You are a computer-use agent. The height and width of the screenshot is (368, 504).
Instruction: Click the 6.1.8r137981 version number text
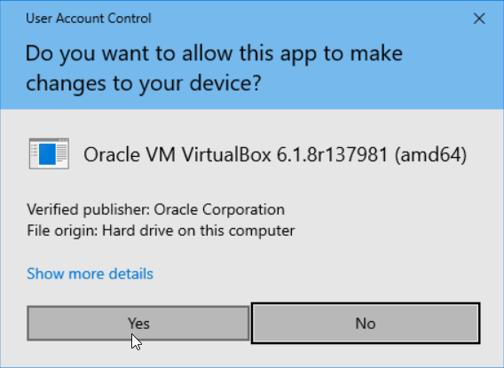333,155
